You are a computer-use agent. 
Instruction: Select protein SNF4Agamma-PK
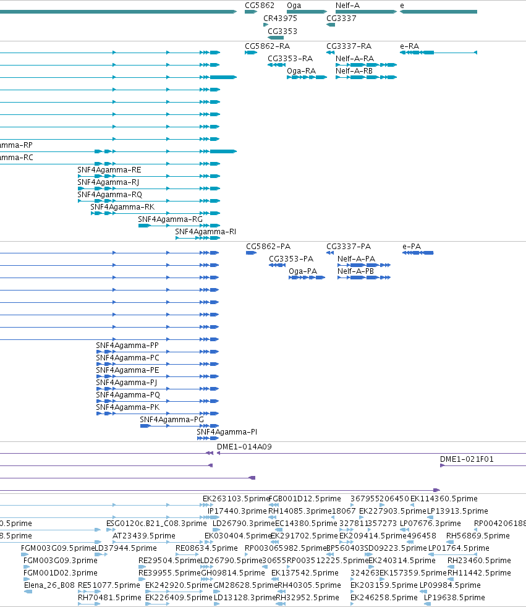tap(128, 407)
